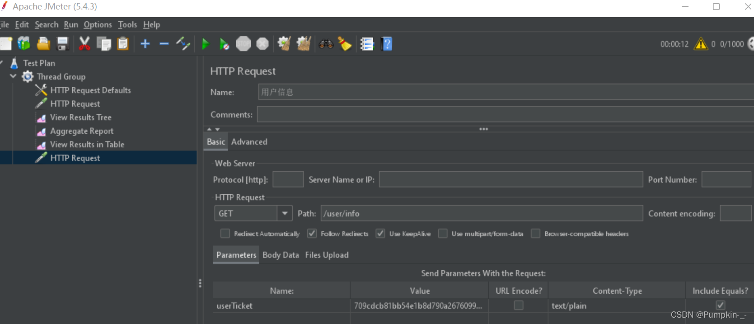Click the Server Name or IP field

(511, 179)
